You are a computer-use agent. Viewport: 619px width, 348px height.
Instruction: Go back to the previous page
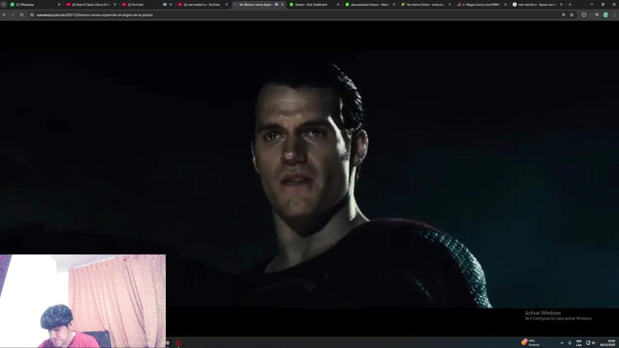coord(4,15)
